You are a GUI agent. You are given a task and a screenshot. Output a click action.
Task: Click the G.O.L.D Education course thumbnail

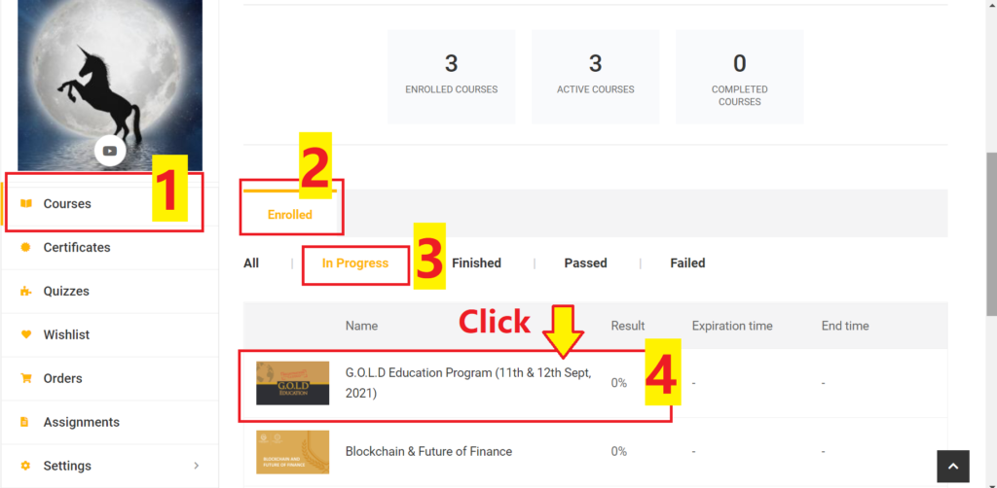coord(292,383)
